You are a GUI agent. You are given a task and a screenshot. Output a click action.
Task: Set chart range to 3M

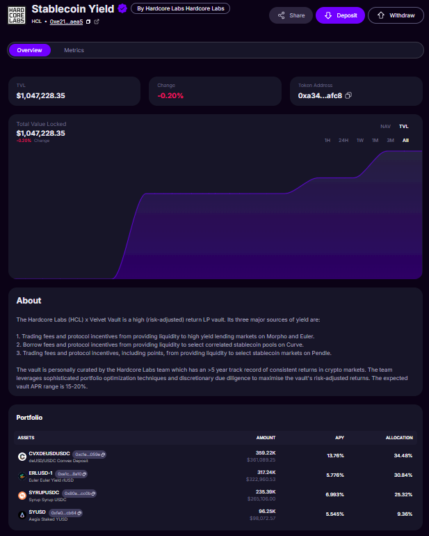click(x=390, y=141)
